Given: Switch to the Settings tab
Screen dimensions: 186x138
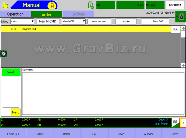Looking at the screenshot, I should (78, 14).
